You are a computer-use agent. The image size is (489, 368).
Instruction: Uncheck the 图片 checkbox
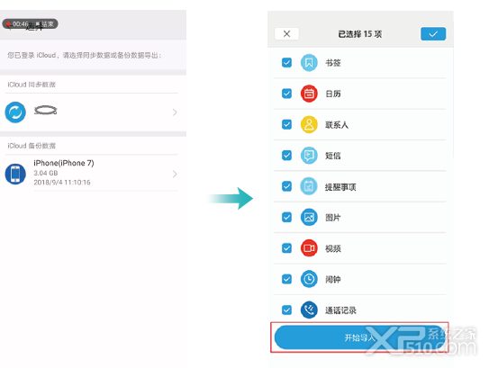(286, 217)
